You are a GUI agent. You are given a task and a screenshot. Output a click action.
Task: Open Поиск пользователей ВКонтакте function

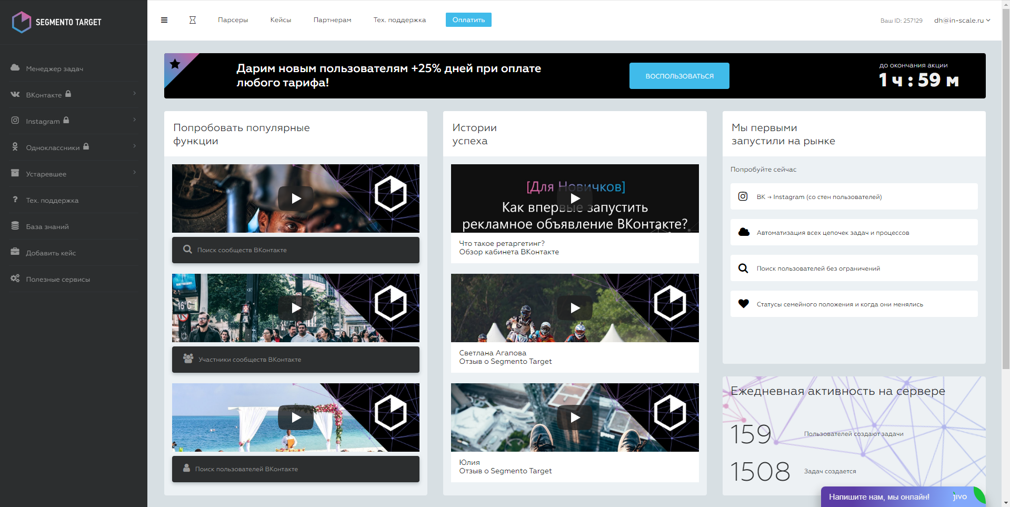coord(296,469)
